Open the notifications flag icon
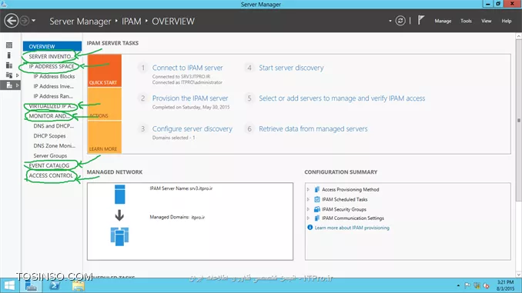This screenshot has width=522, height=293. pyautogui.click(x=421, y=20)
